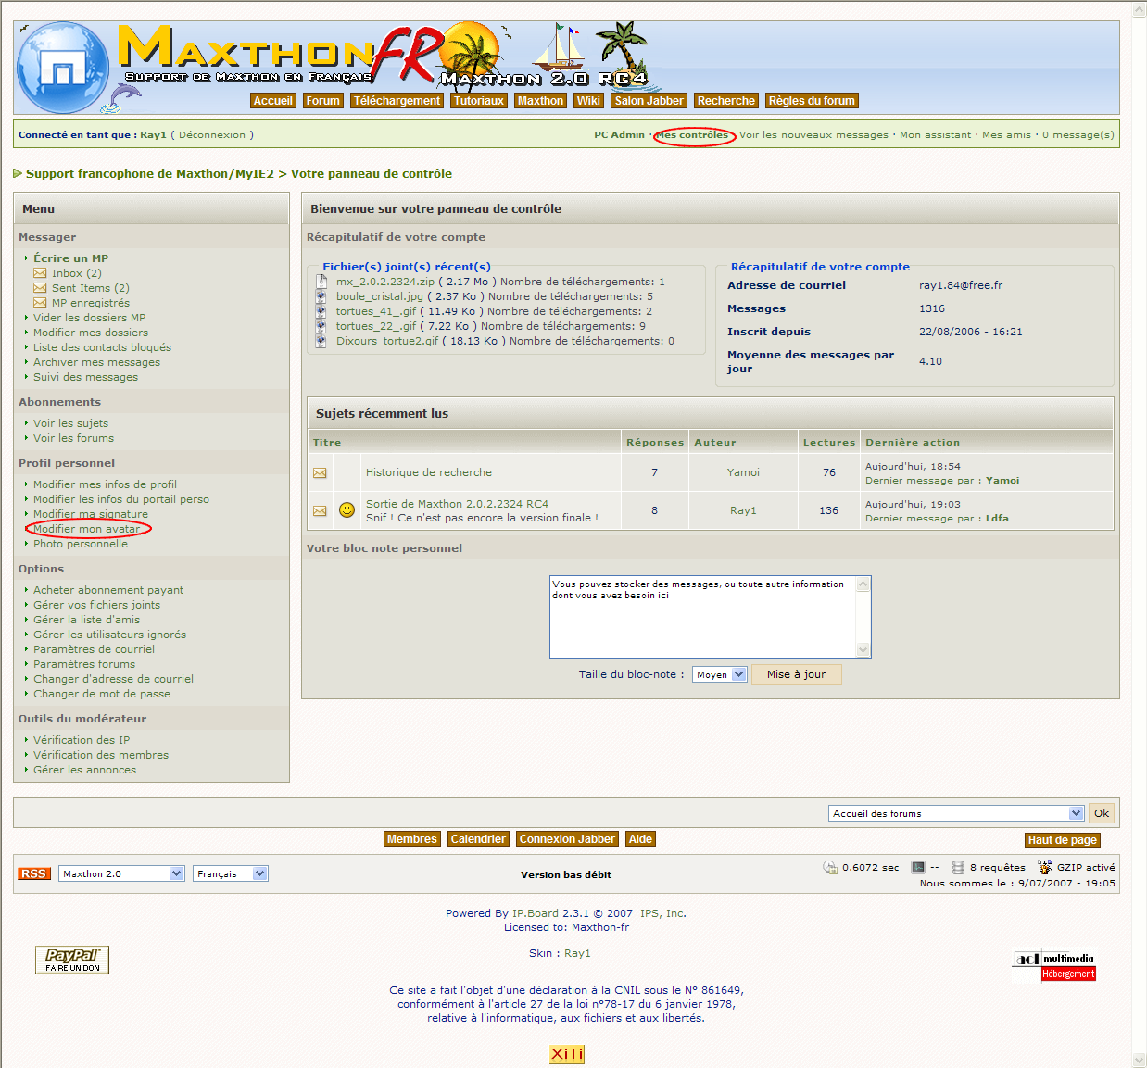Open Gérer vos fichiers joints link
Viewport: 1147px width, 1068px height.
click(x=97, y=605)
